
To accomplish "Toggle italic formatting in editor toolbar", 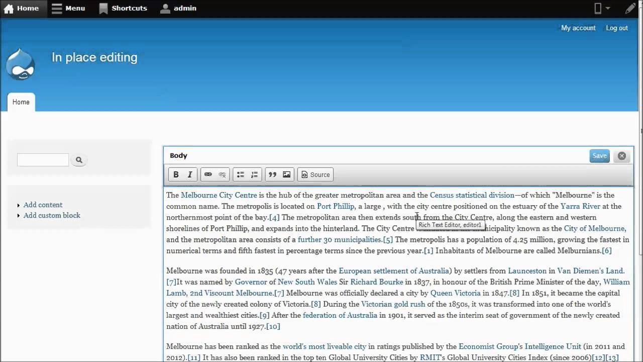I will (x=190, y=174).
